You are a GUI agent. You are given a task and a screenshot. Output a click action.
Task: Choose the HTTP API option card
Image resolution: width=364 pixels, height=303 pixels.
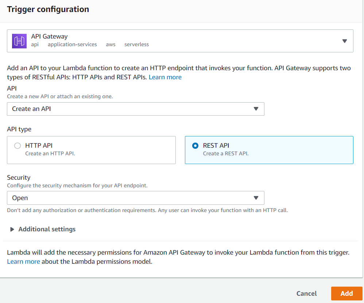click(x=91, y=150)
